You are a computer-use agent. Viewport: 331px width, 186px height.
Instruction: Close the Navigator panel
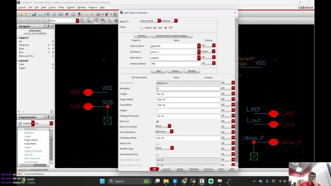point(52,26)
